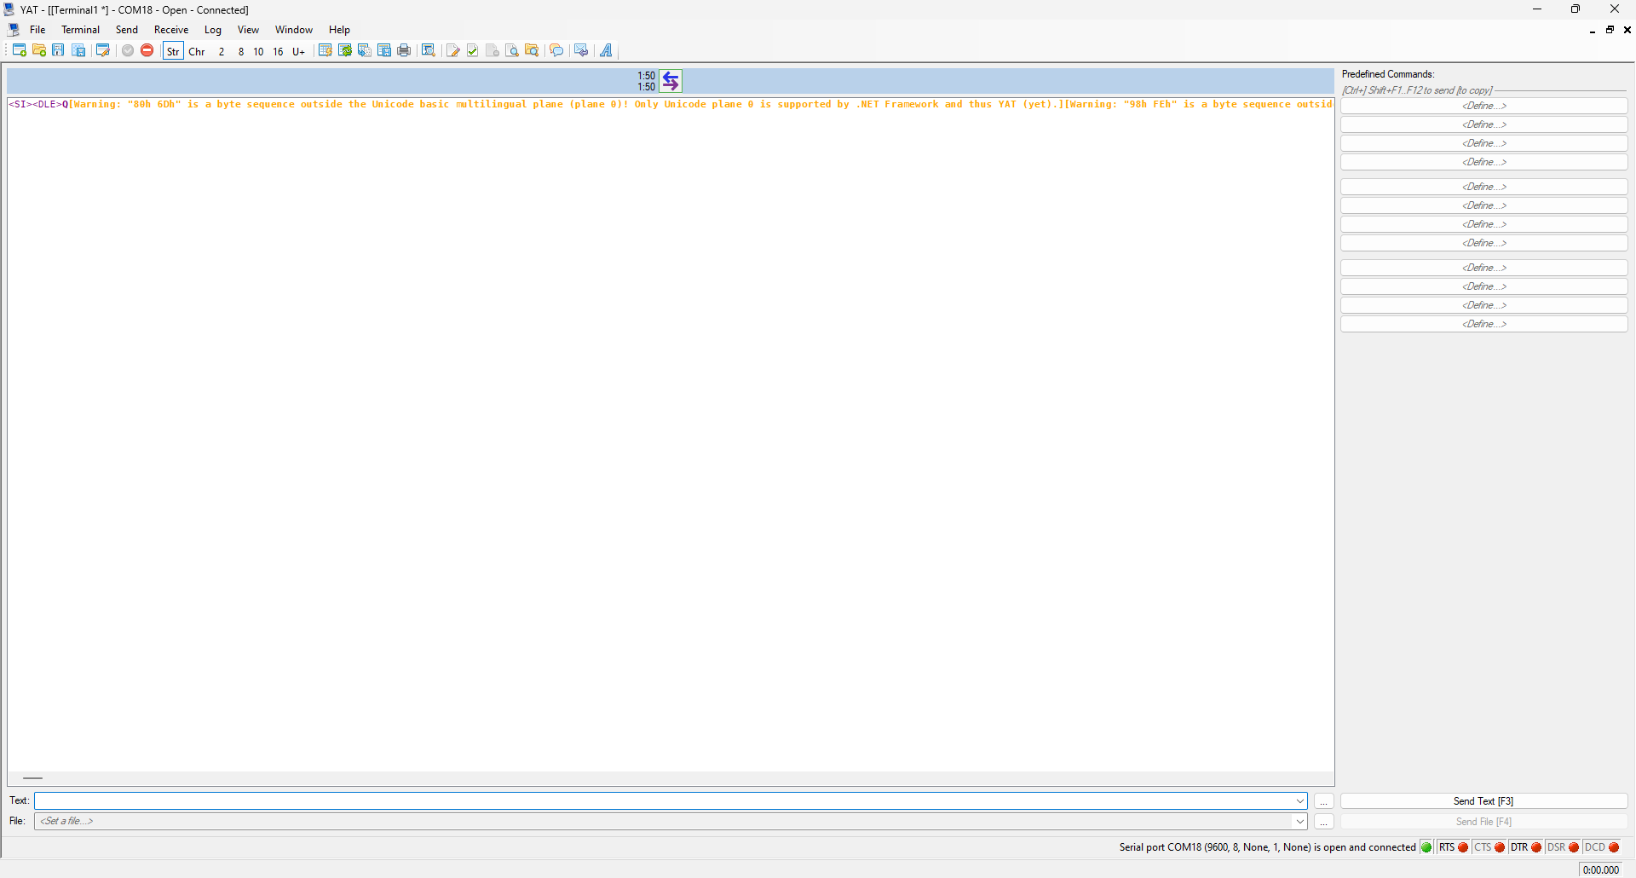Click the Serial port COM18 status text
The image size is (1636, 878).
click(x=1267, y=847)
